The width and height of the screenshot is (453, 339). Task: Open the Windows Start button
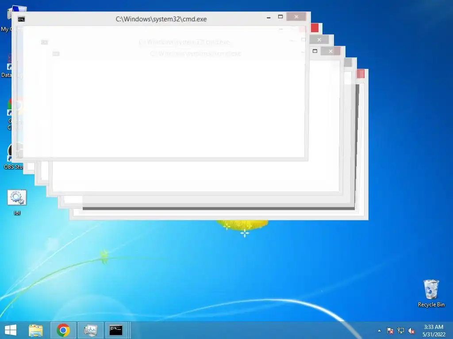pos(11,330)
